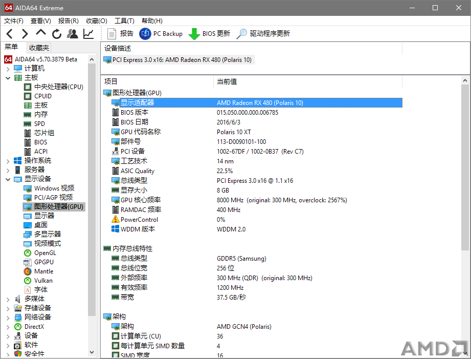
Task: Select BIOS item in the tree
Action: click(40, 142)
